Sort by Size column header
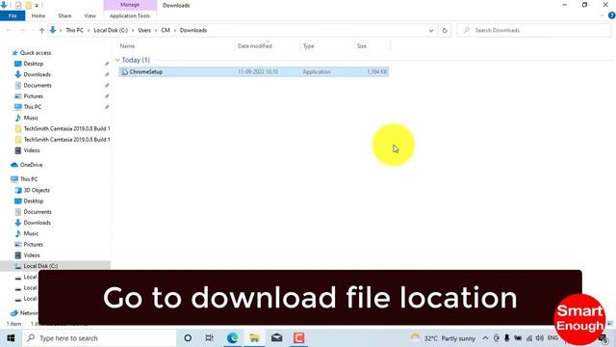Viewport: 616px width, 347px height. pos(362,46)
